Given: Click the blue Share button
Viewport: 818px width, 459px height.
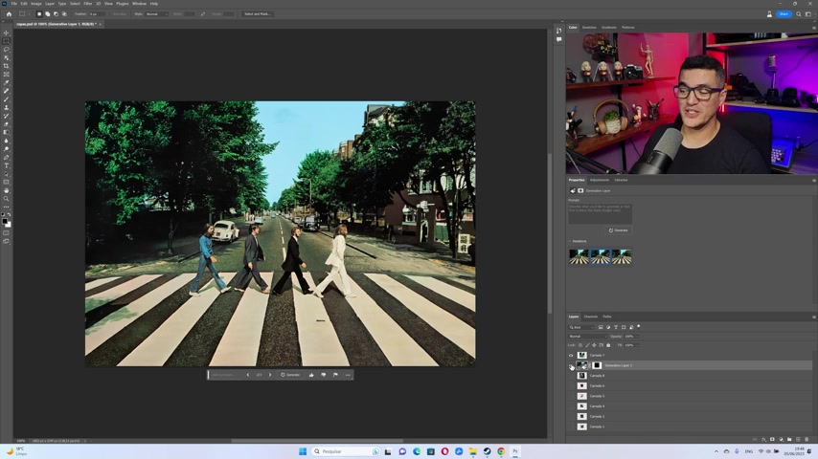Looking at the screenshot, I should (x=784, y=14).
